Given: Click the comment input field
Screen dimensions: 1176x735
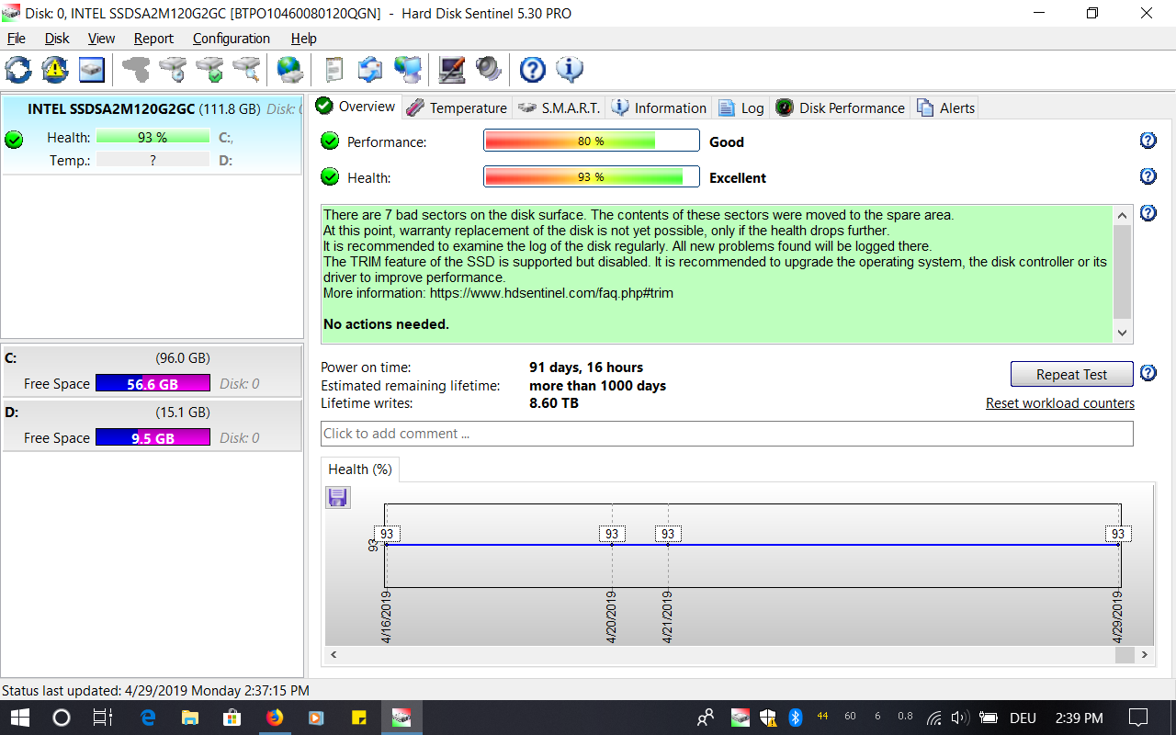Looking at the screenshot, I should (727, 434).
